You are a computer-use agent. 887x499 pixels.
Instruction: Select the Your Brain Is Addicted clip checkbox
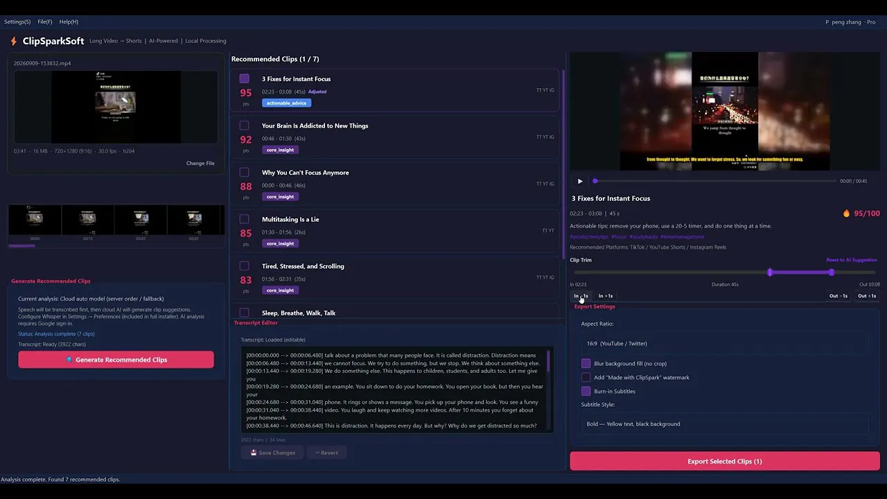pyautogui.click(x=244, y=125)
